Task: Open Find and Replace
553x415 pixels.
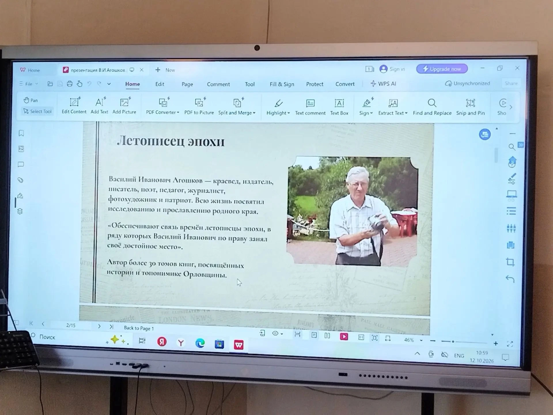Action: (x=432, y=107)
